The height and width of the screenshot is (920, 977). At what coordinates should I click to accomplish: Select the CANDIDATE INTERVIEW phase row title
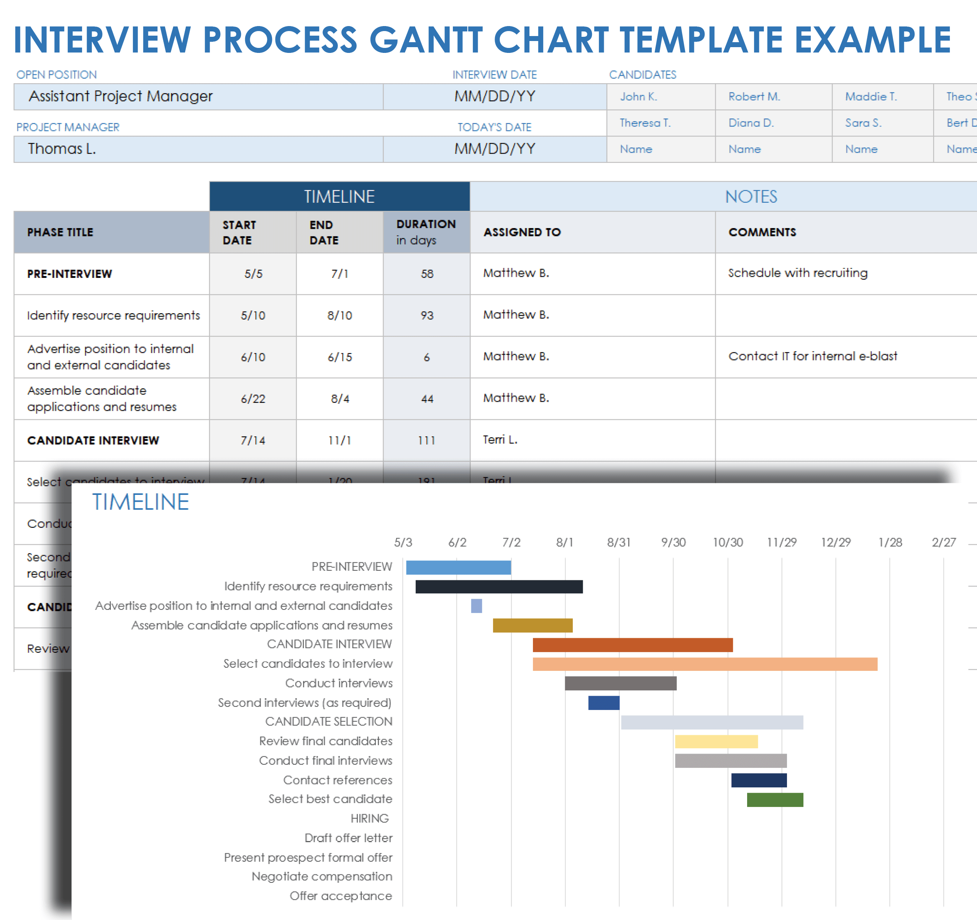[x=93, y=440]
